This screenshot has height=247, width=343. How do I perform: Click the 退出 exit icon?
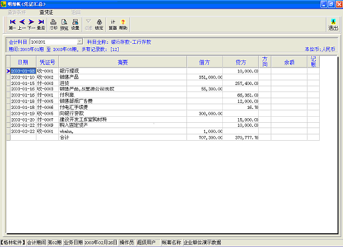pyautogui.click(x=333, y=25)
